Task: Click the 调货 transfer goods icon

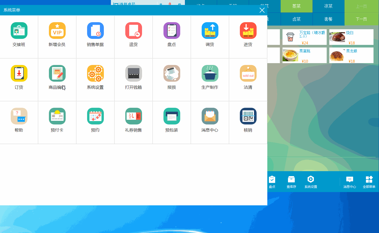Action: click(x=210, y=31)
